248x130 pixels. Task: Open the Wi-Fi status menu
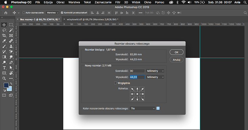click(183, 2)
